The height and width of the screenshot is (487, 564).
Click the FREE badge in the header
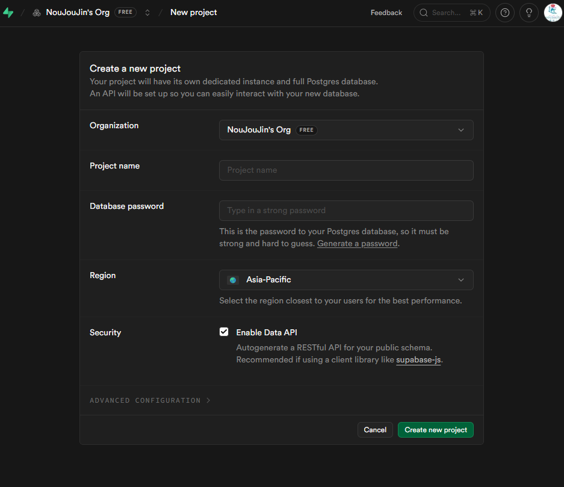coord(125,12)
